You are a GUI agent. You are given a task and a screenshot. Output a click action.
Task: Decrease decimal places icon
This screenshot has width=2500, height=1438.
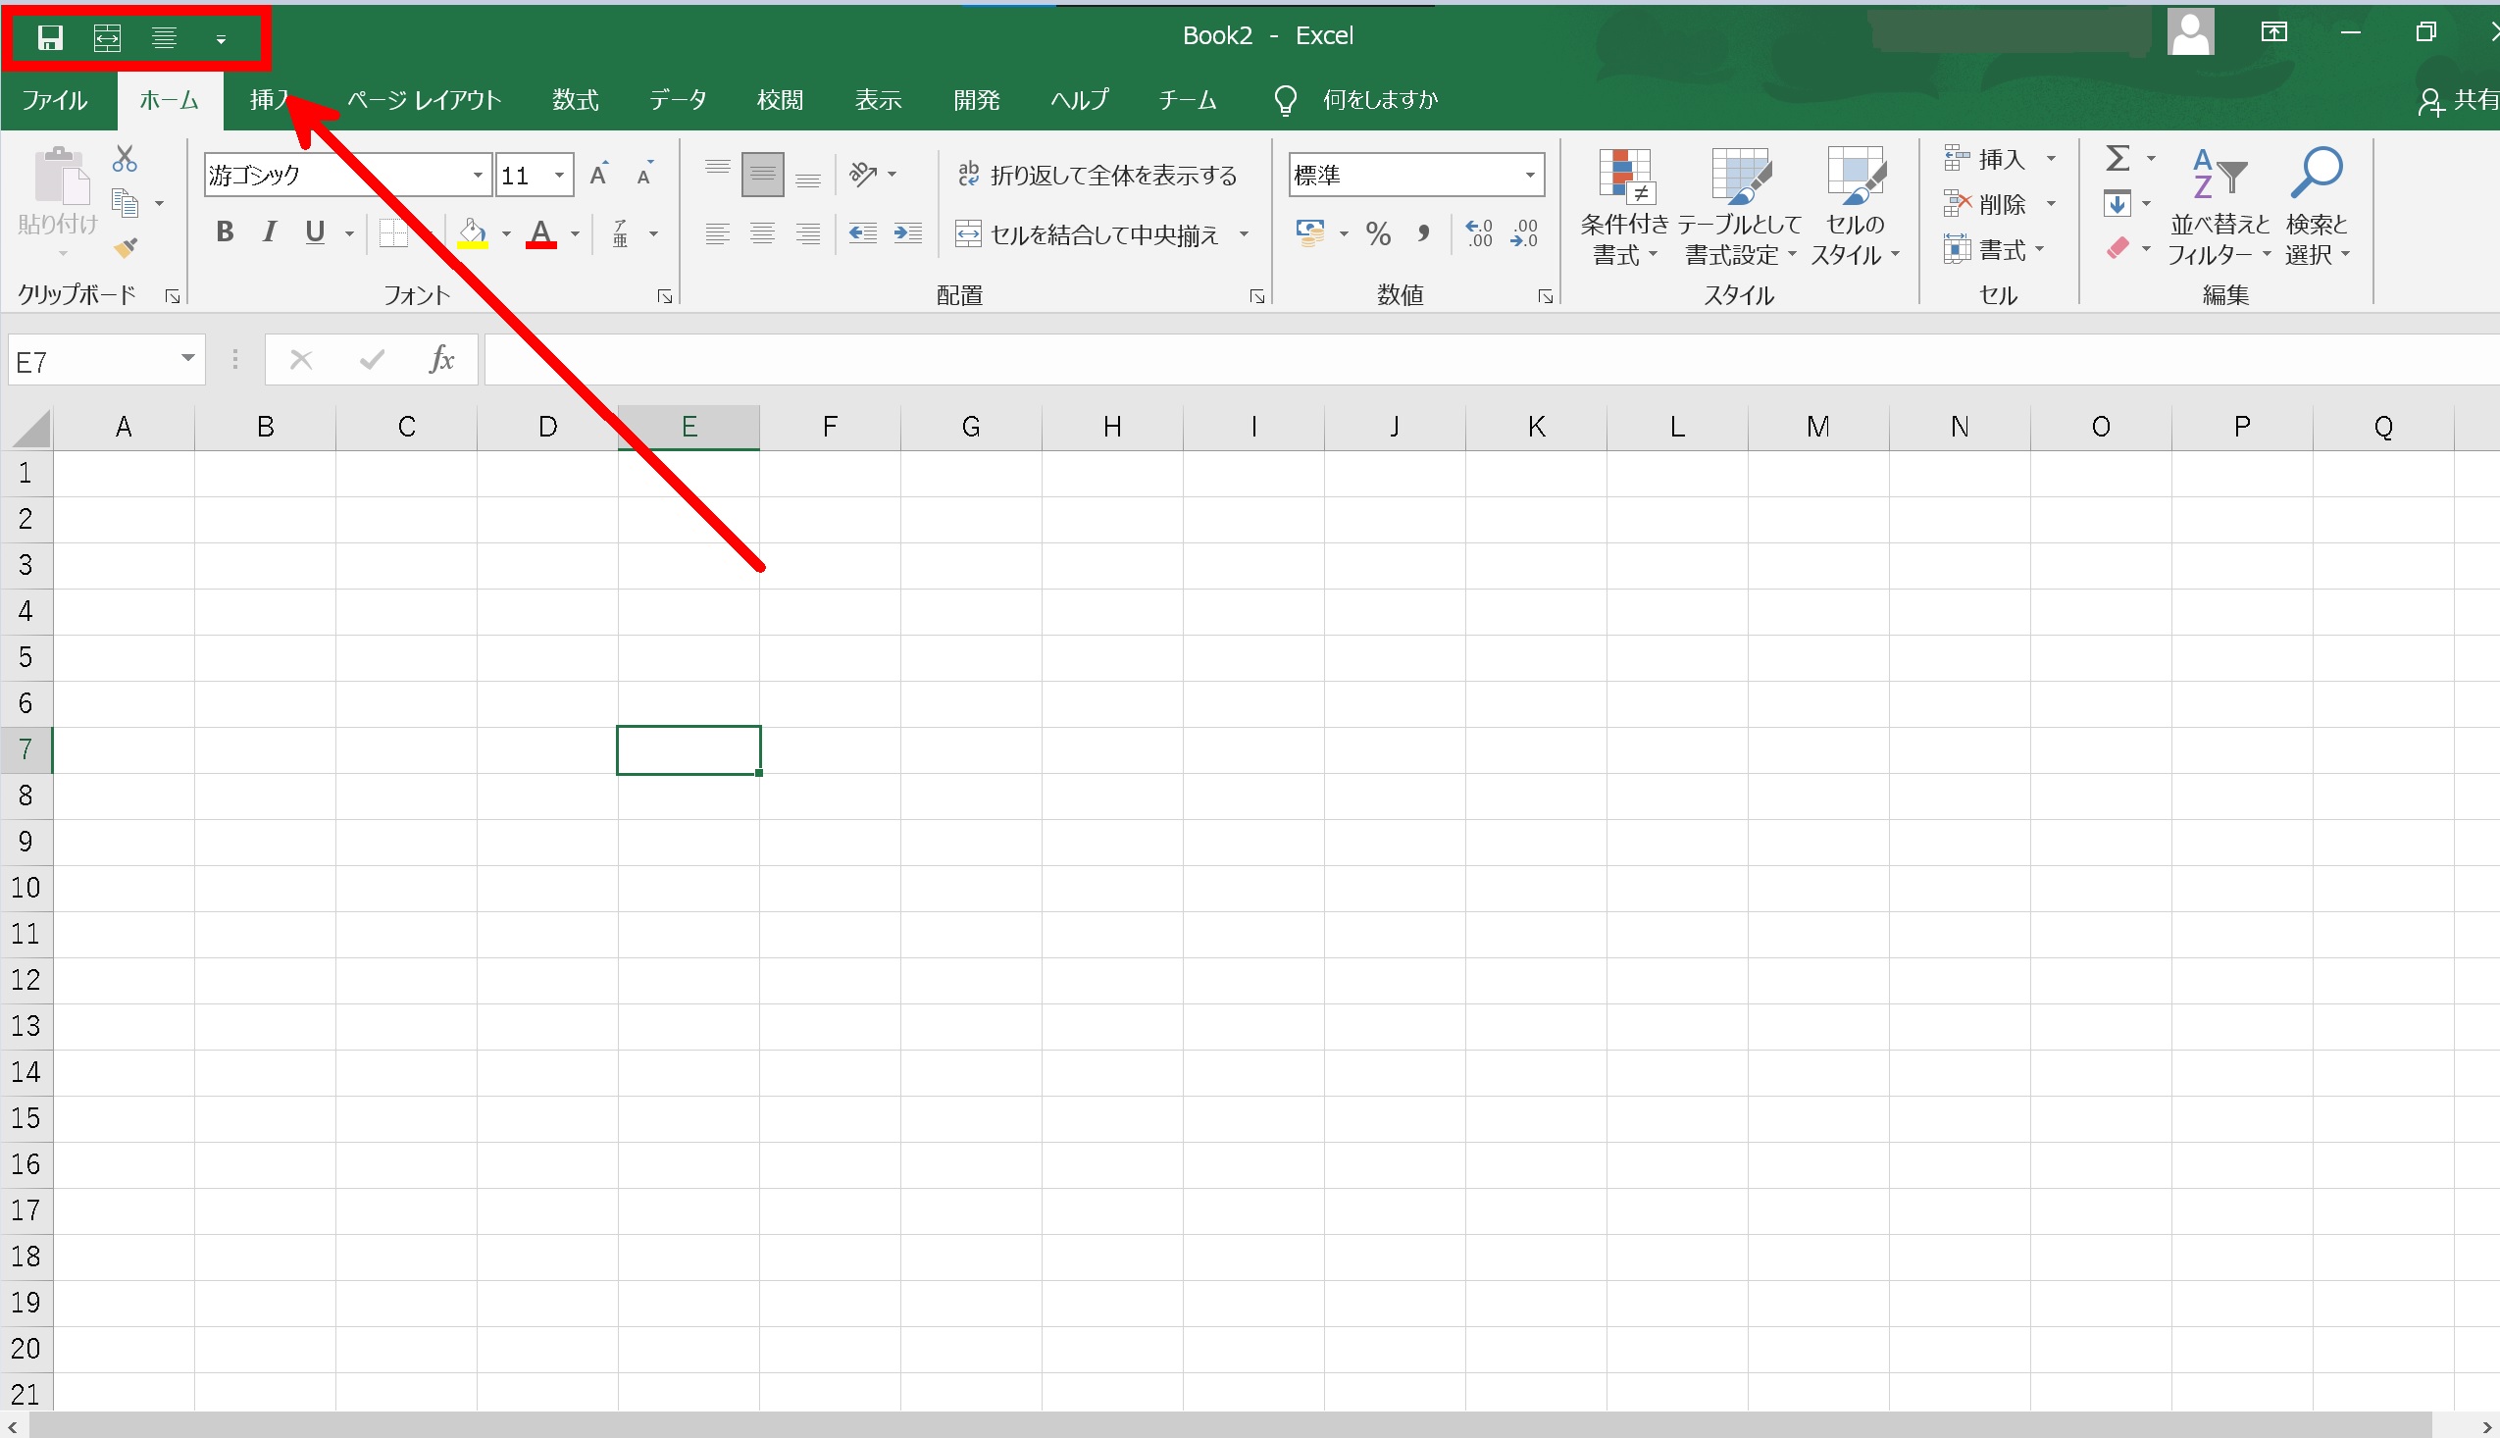(x=1524, y=233)
